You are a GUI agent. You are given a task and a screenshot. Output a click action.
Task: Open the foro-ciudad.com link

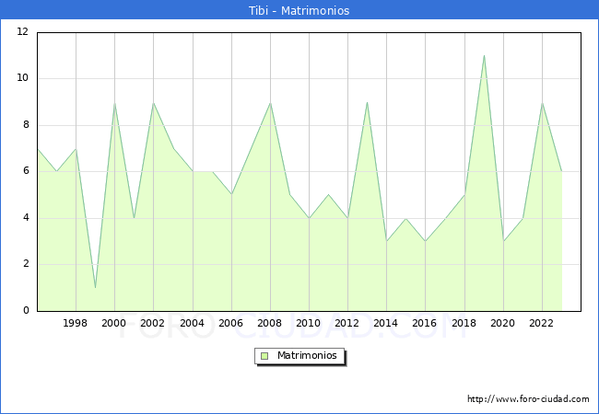(528, 399)
